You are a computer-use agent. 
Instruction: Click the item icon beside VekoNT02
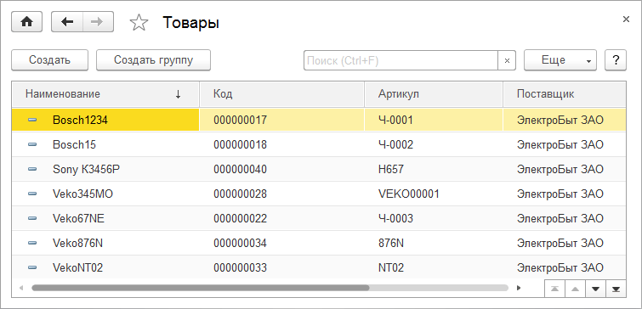point(32,267)
